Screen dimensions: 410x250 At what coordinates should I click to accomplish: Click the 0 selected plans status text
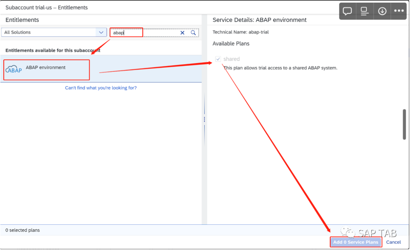22,230
